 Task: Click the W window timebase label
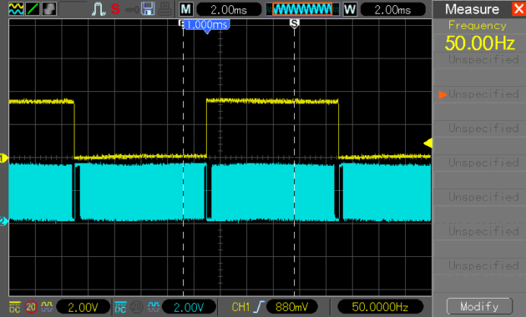click(x=350, y=9)
